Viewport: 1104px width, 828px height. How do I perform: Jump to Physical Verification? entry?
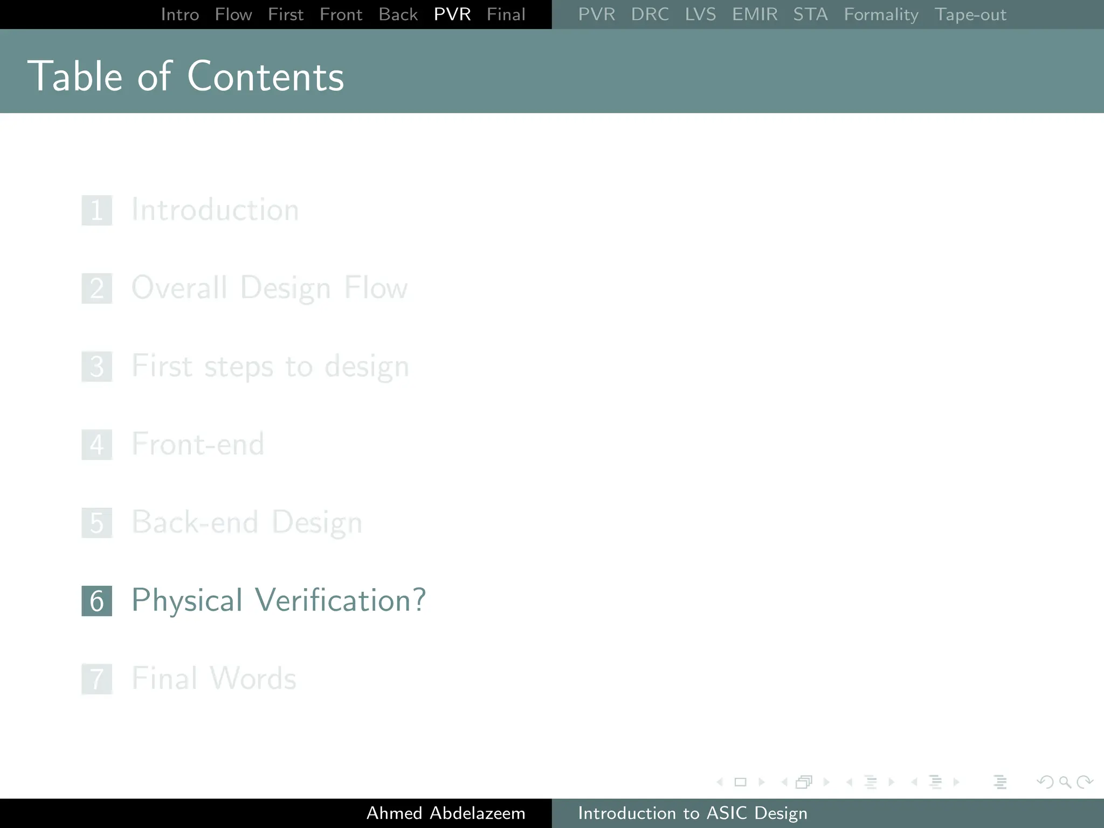279,601
